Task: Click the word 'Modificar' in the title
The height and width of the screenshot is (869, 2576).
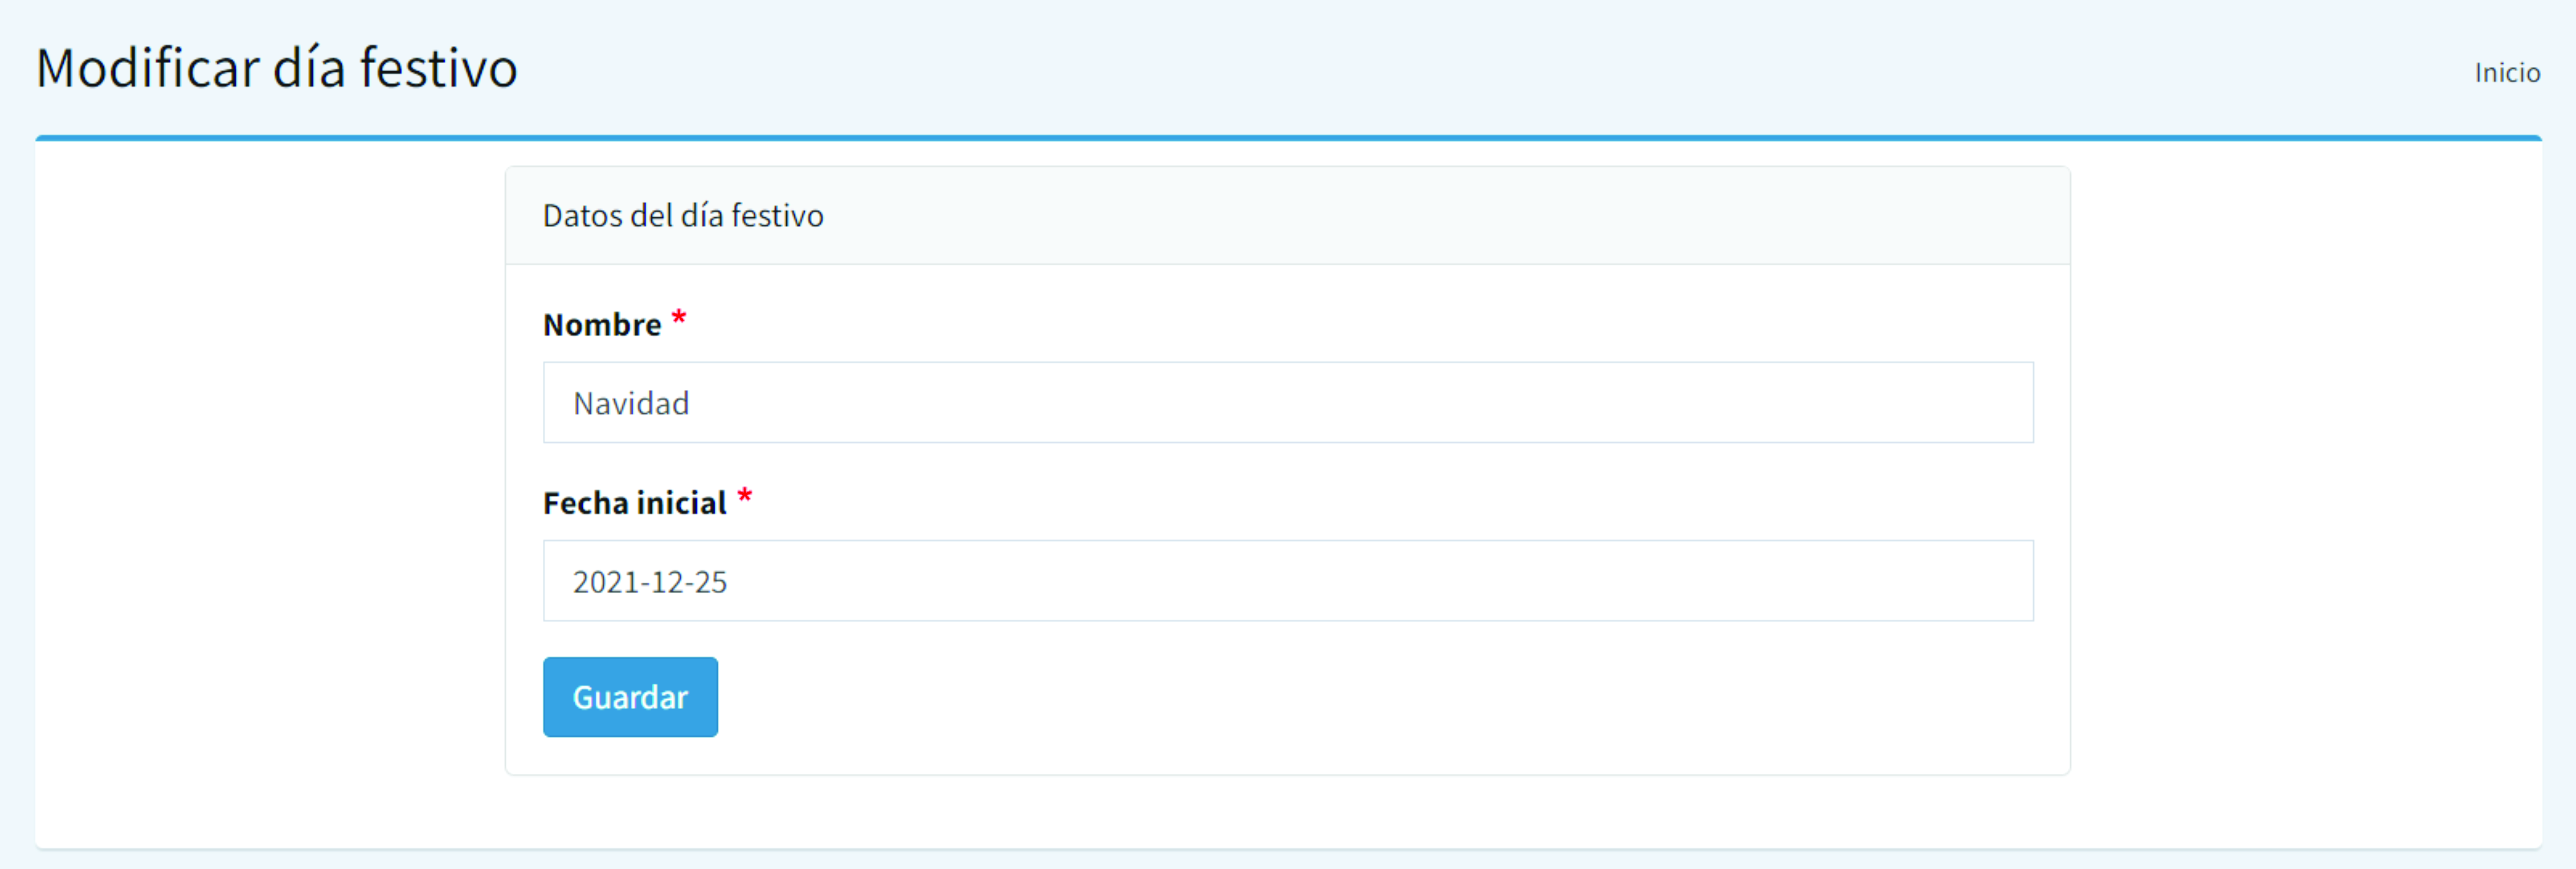Action: point(148,68)
